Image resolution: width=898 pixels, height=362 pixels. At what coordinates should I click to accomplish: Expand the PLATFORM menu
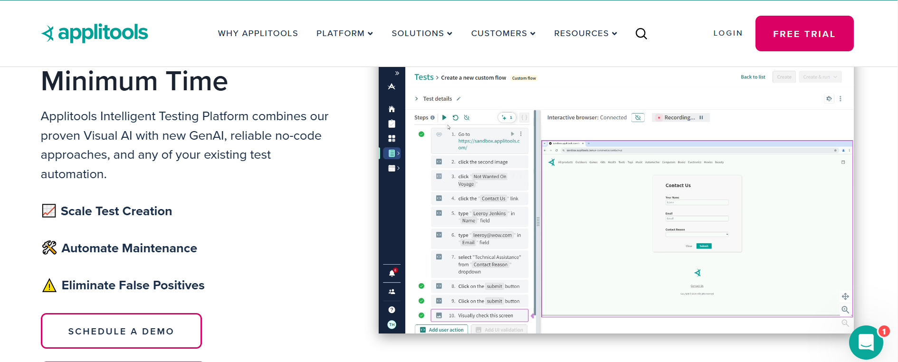tap(345, 33)
